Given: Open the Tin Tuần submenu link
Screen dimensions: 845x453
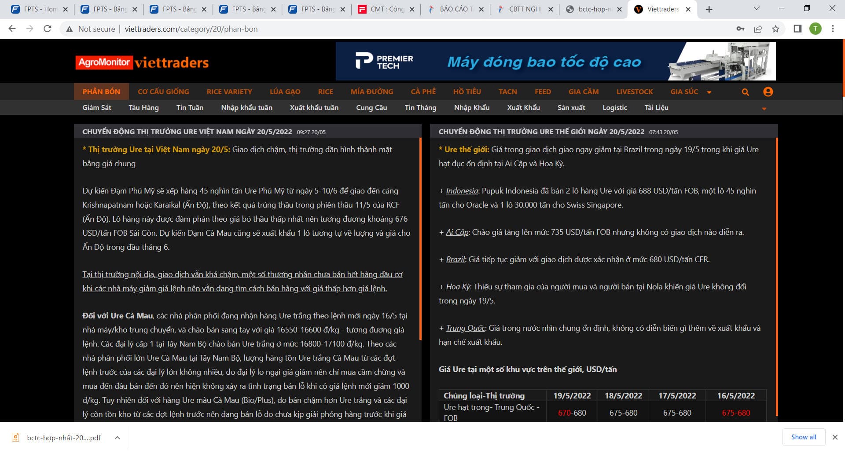Looking at the screenshot, I should tap(190, 107).
